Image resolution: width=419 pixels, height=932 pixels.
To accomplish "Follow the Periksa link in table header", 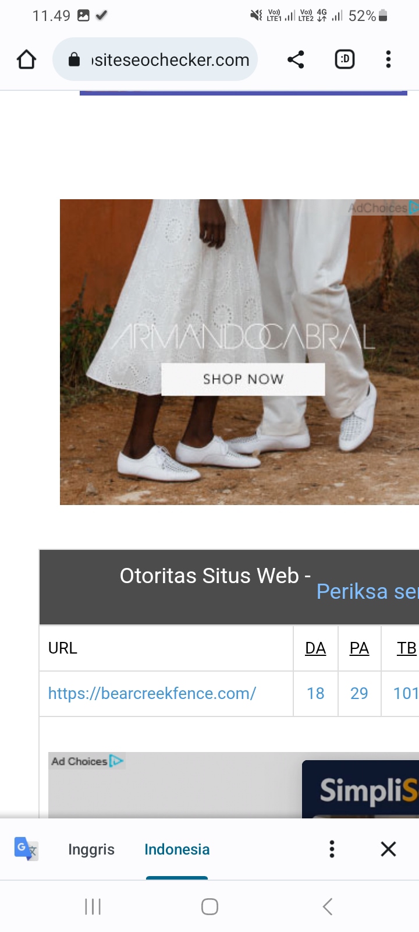I will click(x=367, y=592).
